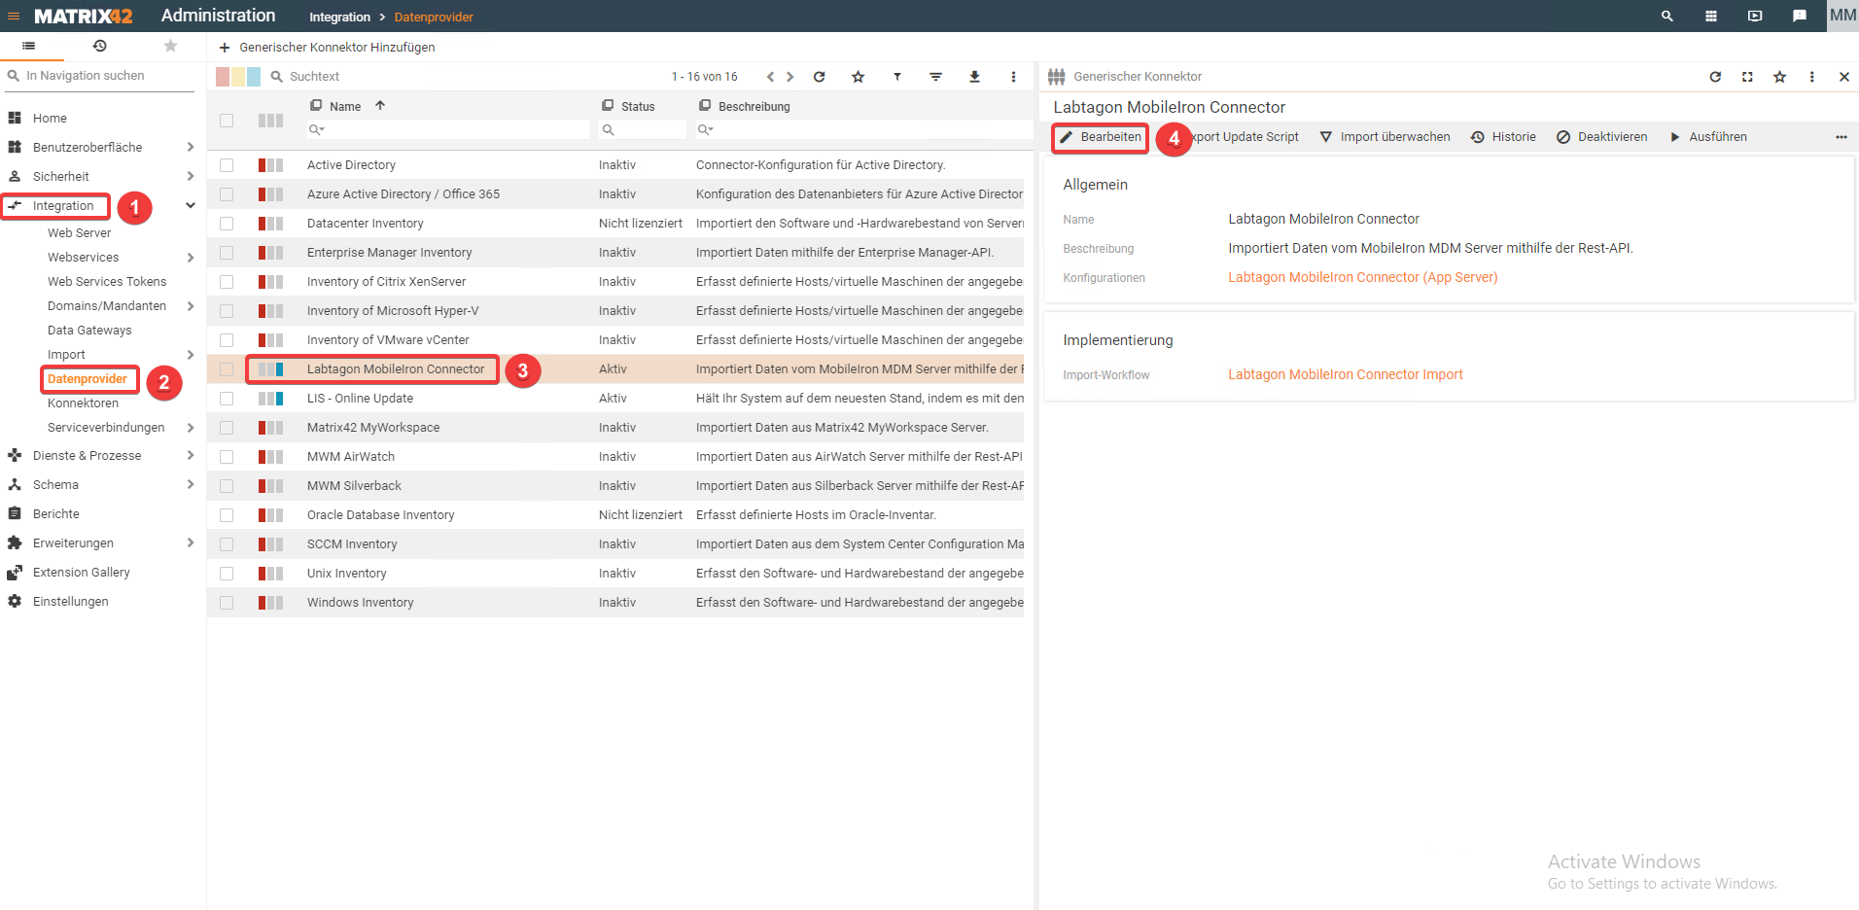Click Deaktivieren action
Screen dimensions: 1859x910
coord(1601,137)
